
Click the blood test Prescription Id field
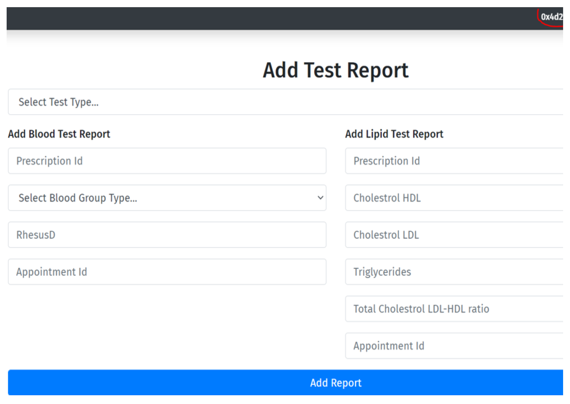click(167, 161)
